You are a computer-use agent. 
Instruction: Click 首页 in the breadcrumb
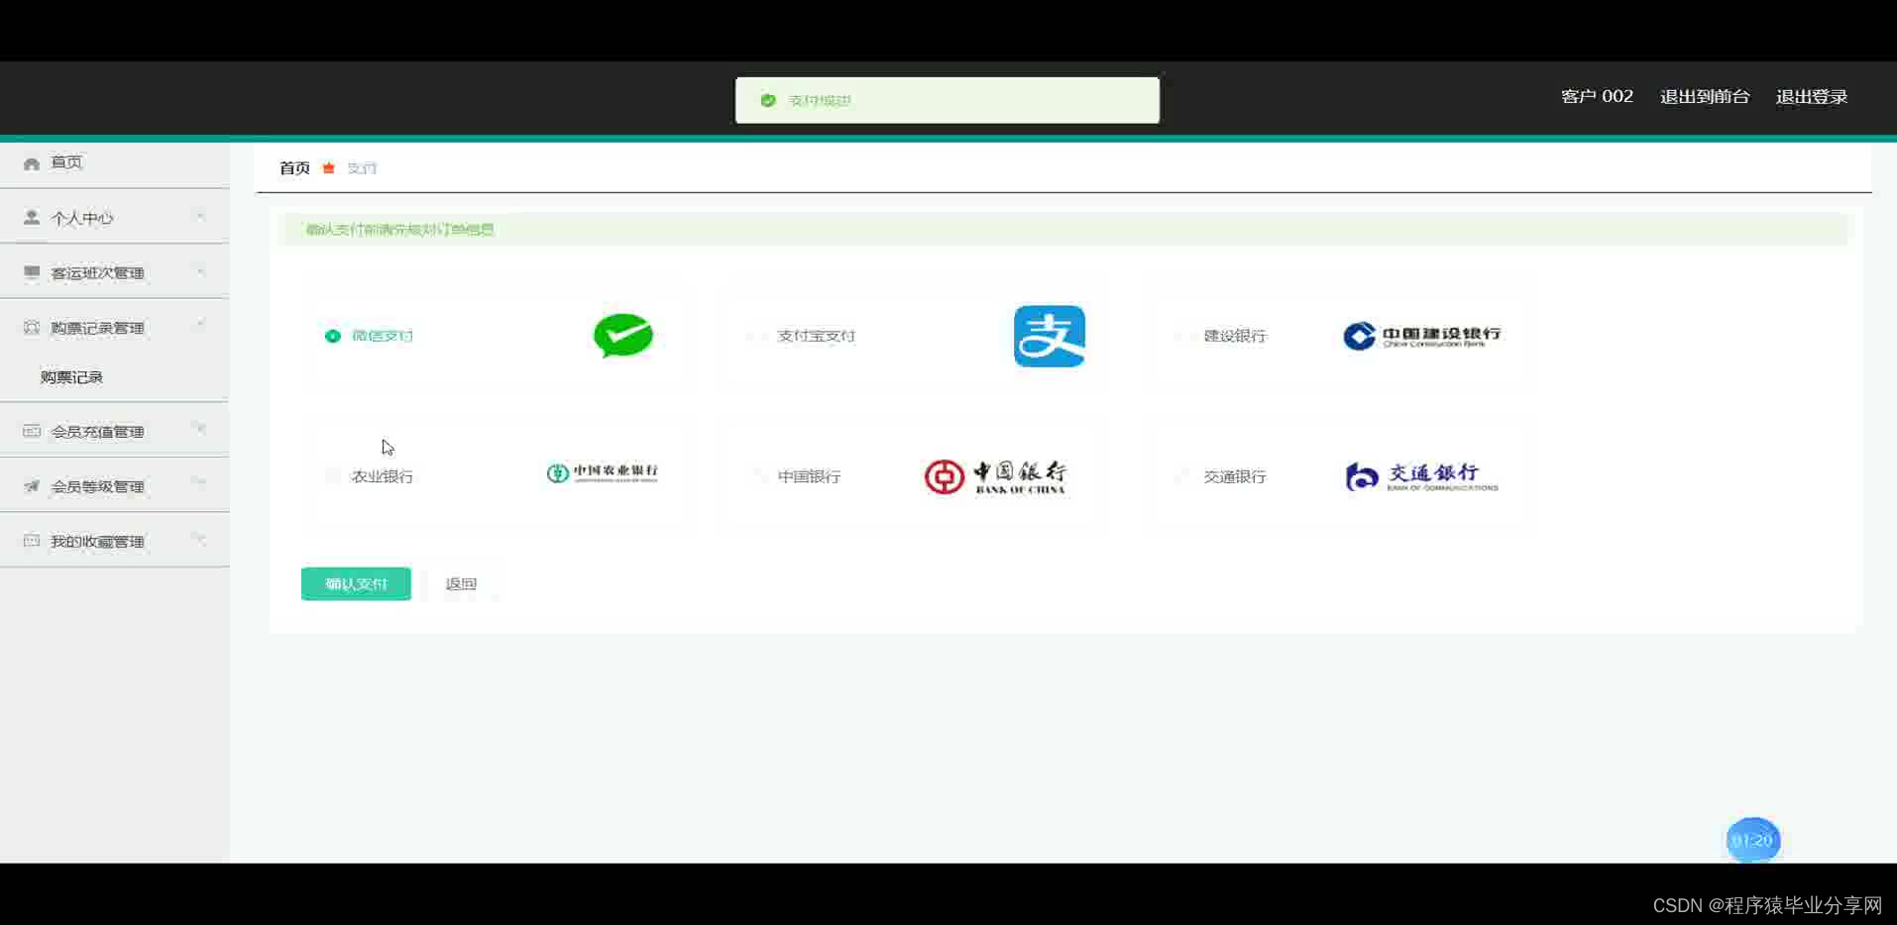294,168
